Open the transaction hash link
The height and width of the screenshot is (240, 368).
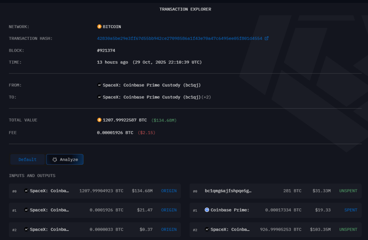click(180, 38)
